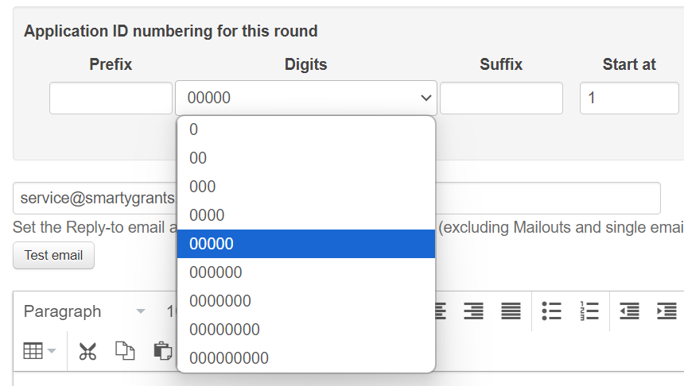Choose the '000000000' nine-digit option
The height and width of the screenshot is (386, 684).
click(305, 358)
